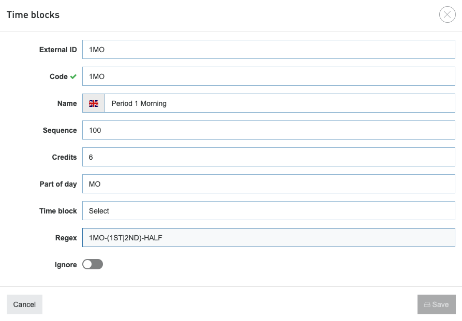Close the Time blocks dialog

click(x=448, y=14)
